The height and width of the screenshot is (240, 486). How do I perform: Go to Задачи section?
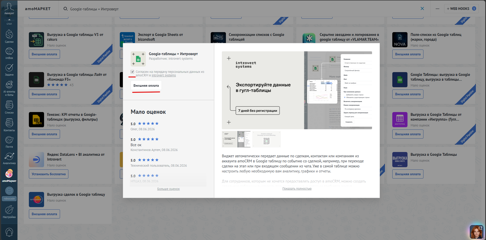coord(9,70)
